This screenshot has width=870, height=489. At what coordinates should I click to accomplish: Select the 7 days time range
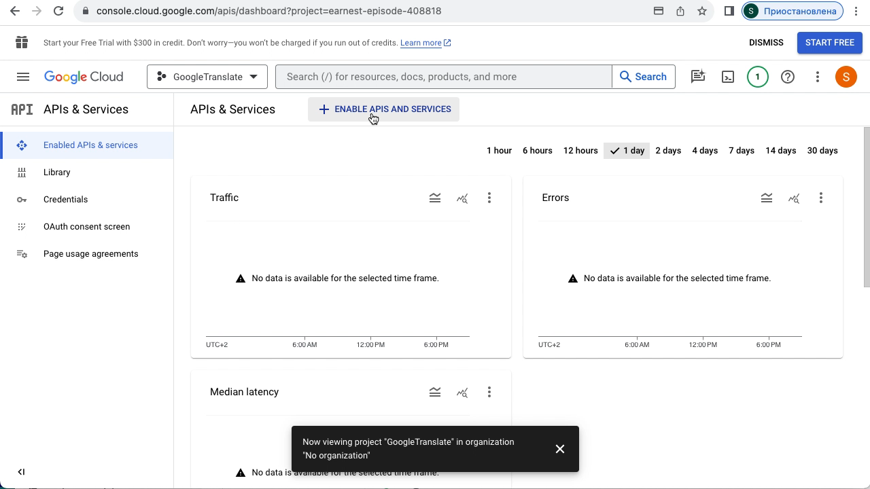742,151
